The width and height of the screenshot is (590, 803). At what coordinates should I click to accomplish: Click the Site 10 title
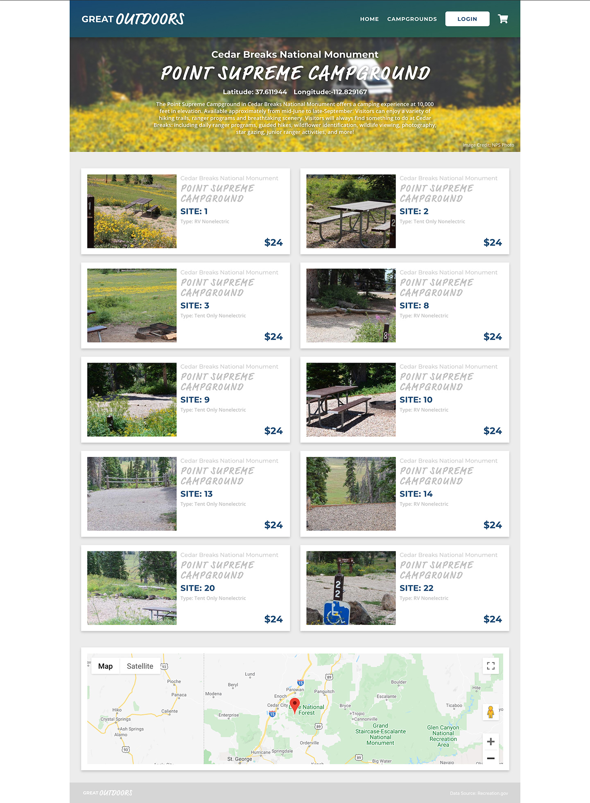[416, 399]
